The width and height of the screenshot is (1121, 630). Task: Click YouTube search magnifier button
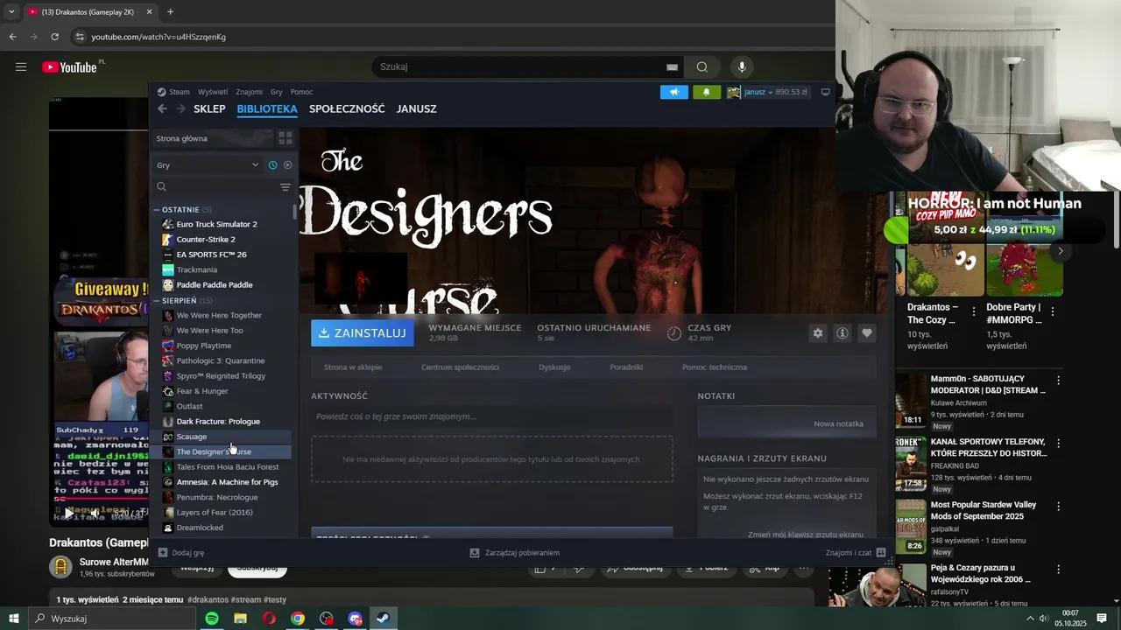702,66
